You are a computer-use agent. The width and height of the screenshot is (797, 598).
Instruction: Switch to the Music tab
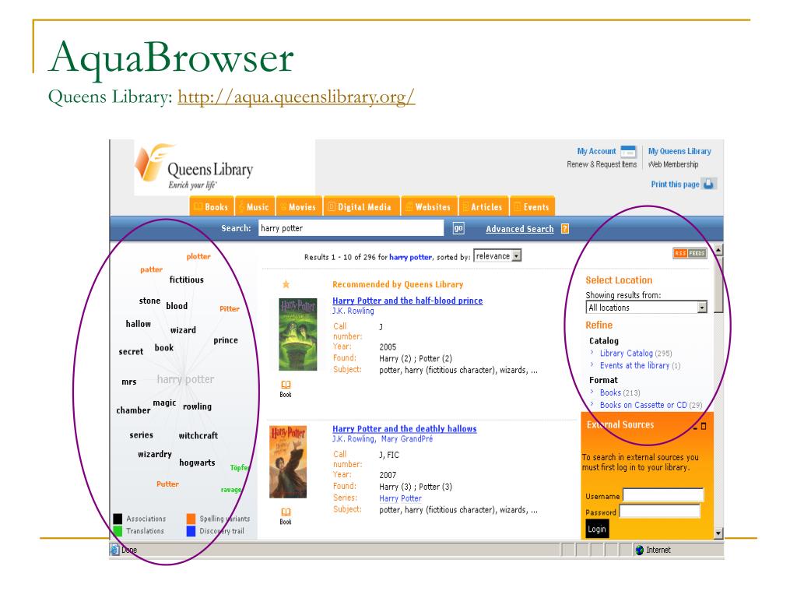(x=255, y=206)
